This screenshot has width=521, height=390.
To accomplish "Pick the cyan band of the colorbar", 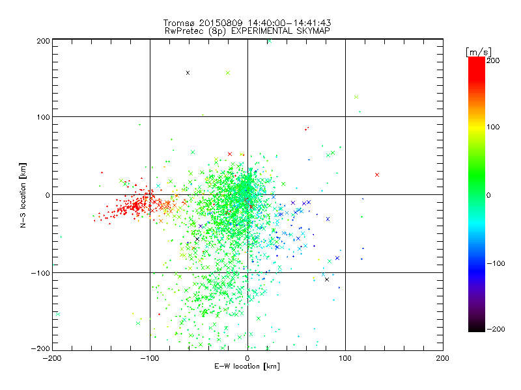I will click(x=477, y=226).
